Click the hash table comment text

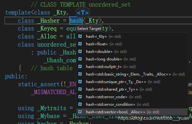tap(52, 68)
